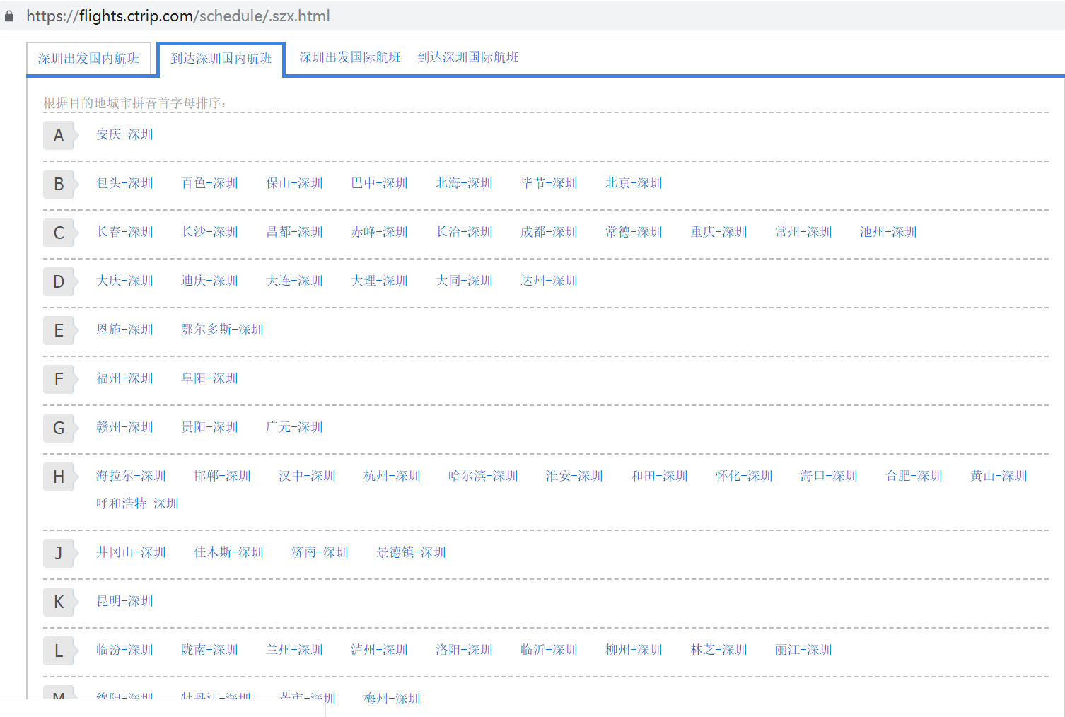Screen dimensions: 1065x717
Task: Open the 北京-深圳 route link
Action: (634, 183)
